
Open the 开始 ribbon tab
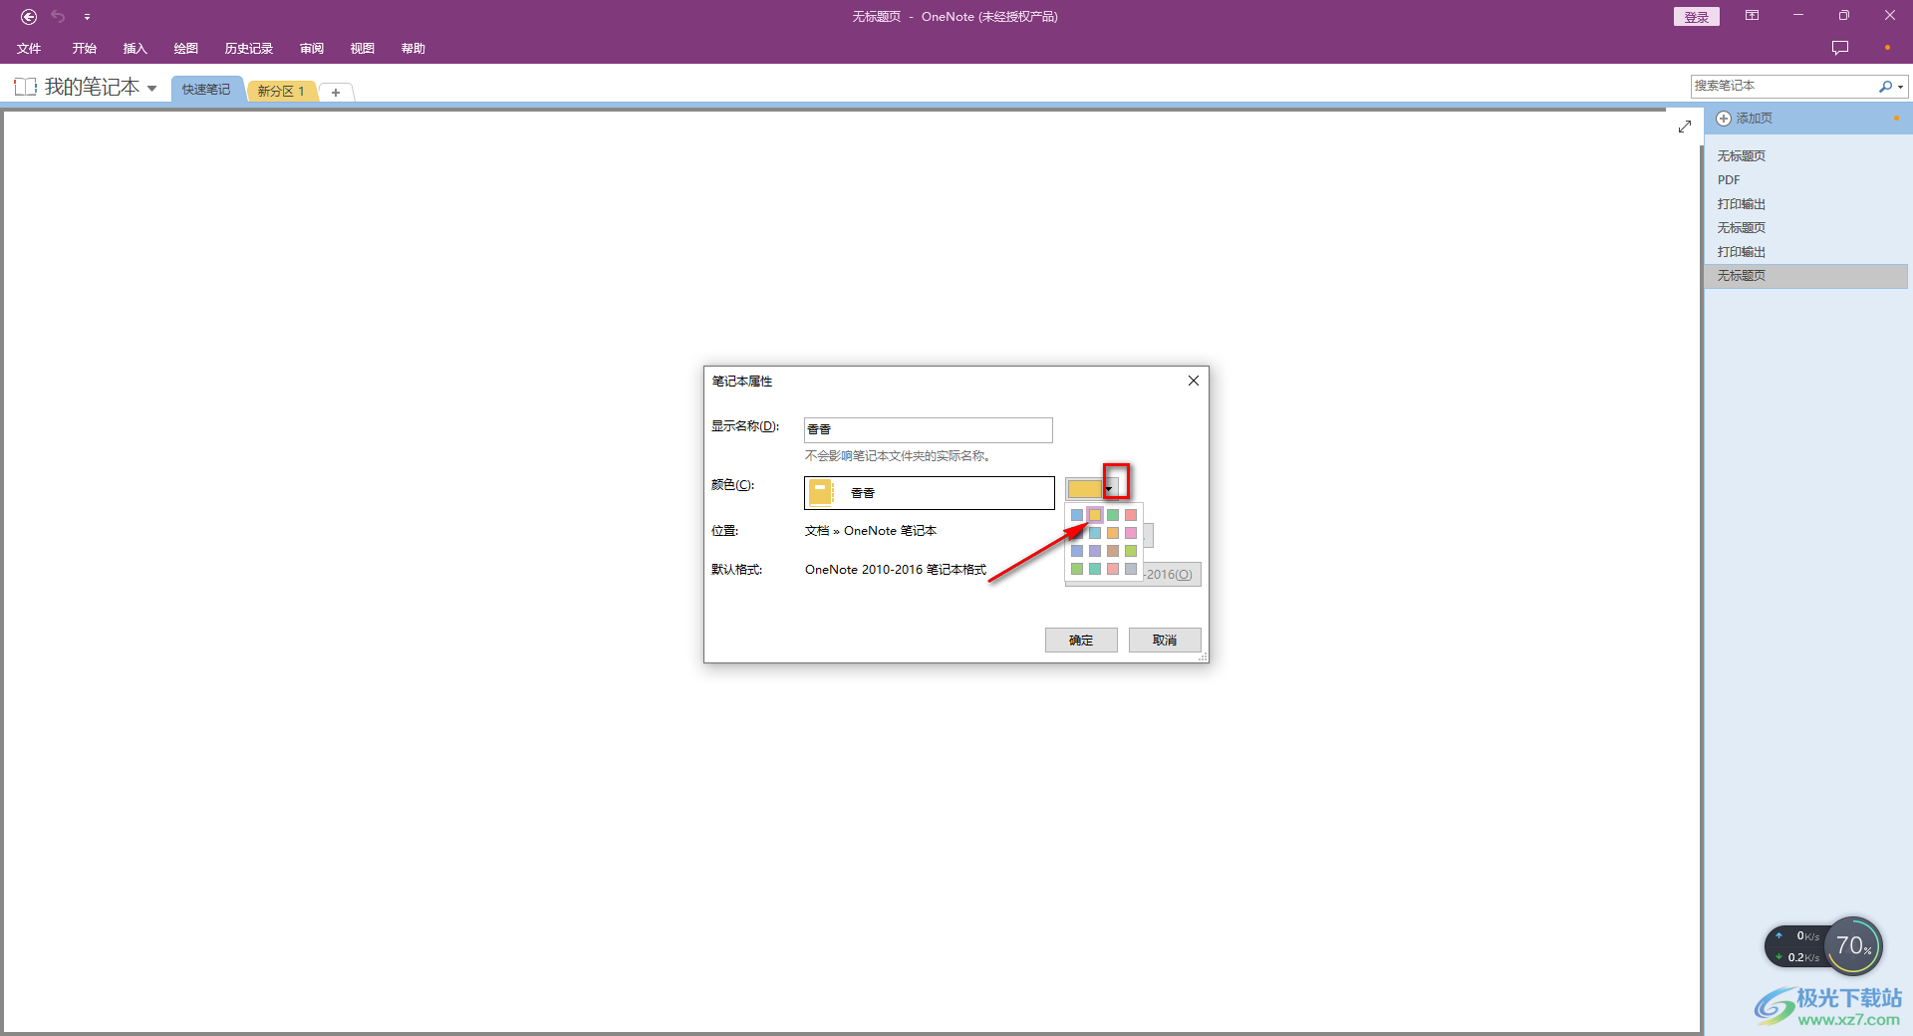tap(85, 49)
